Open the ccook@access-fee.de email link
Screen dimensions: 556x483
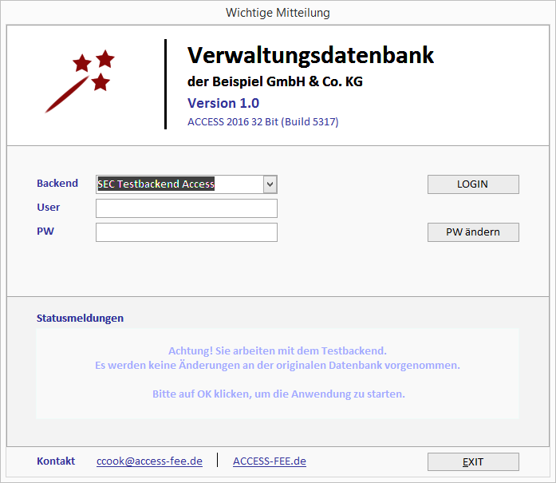pyautogui.click(x=149, y=461)
